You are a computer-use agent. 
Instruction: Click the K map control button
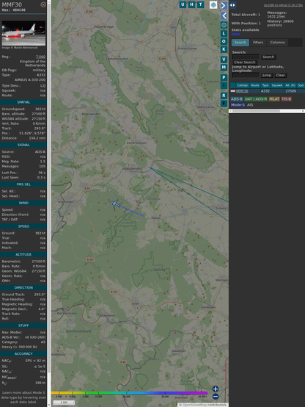(x=224, y=49)
